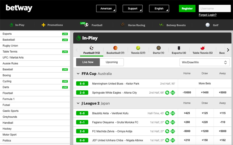The image size is (233, 145).
Task: Open UFC / Martial Arts in sidebar
Action: (35, 57)
